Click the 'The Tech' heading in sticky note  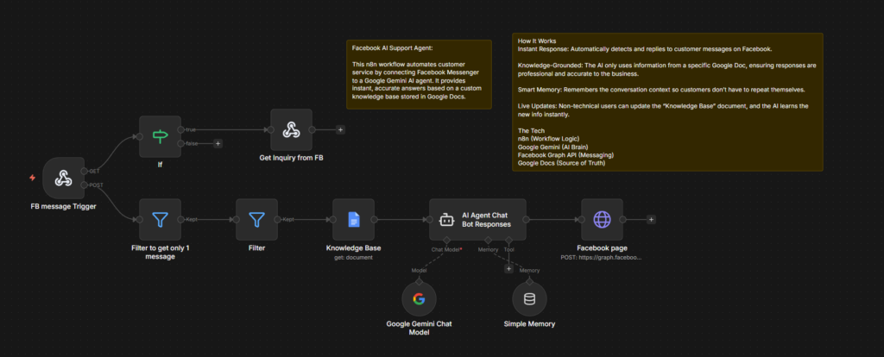(529, 130)
